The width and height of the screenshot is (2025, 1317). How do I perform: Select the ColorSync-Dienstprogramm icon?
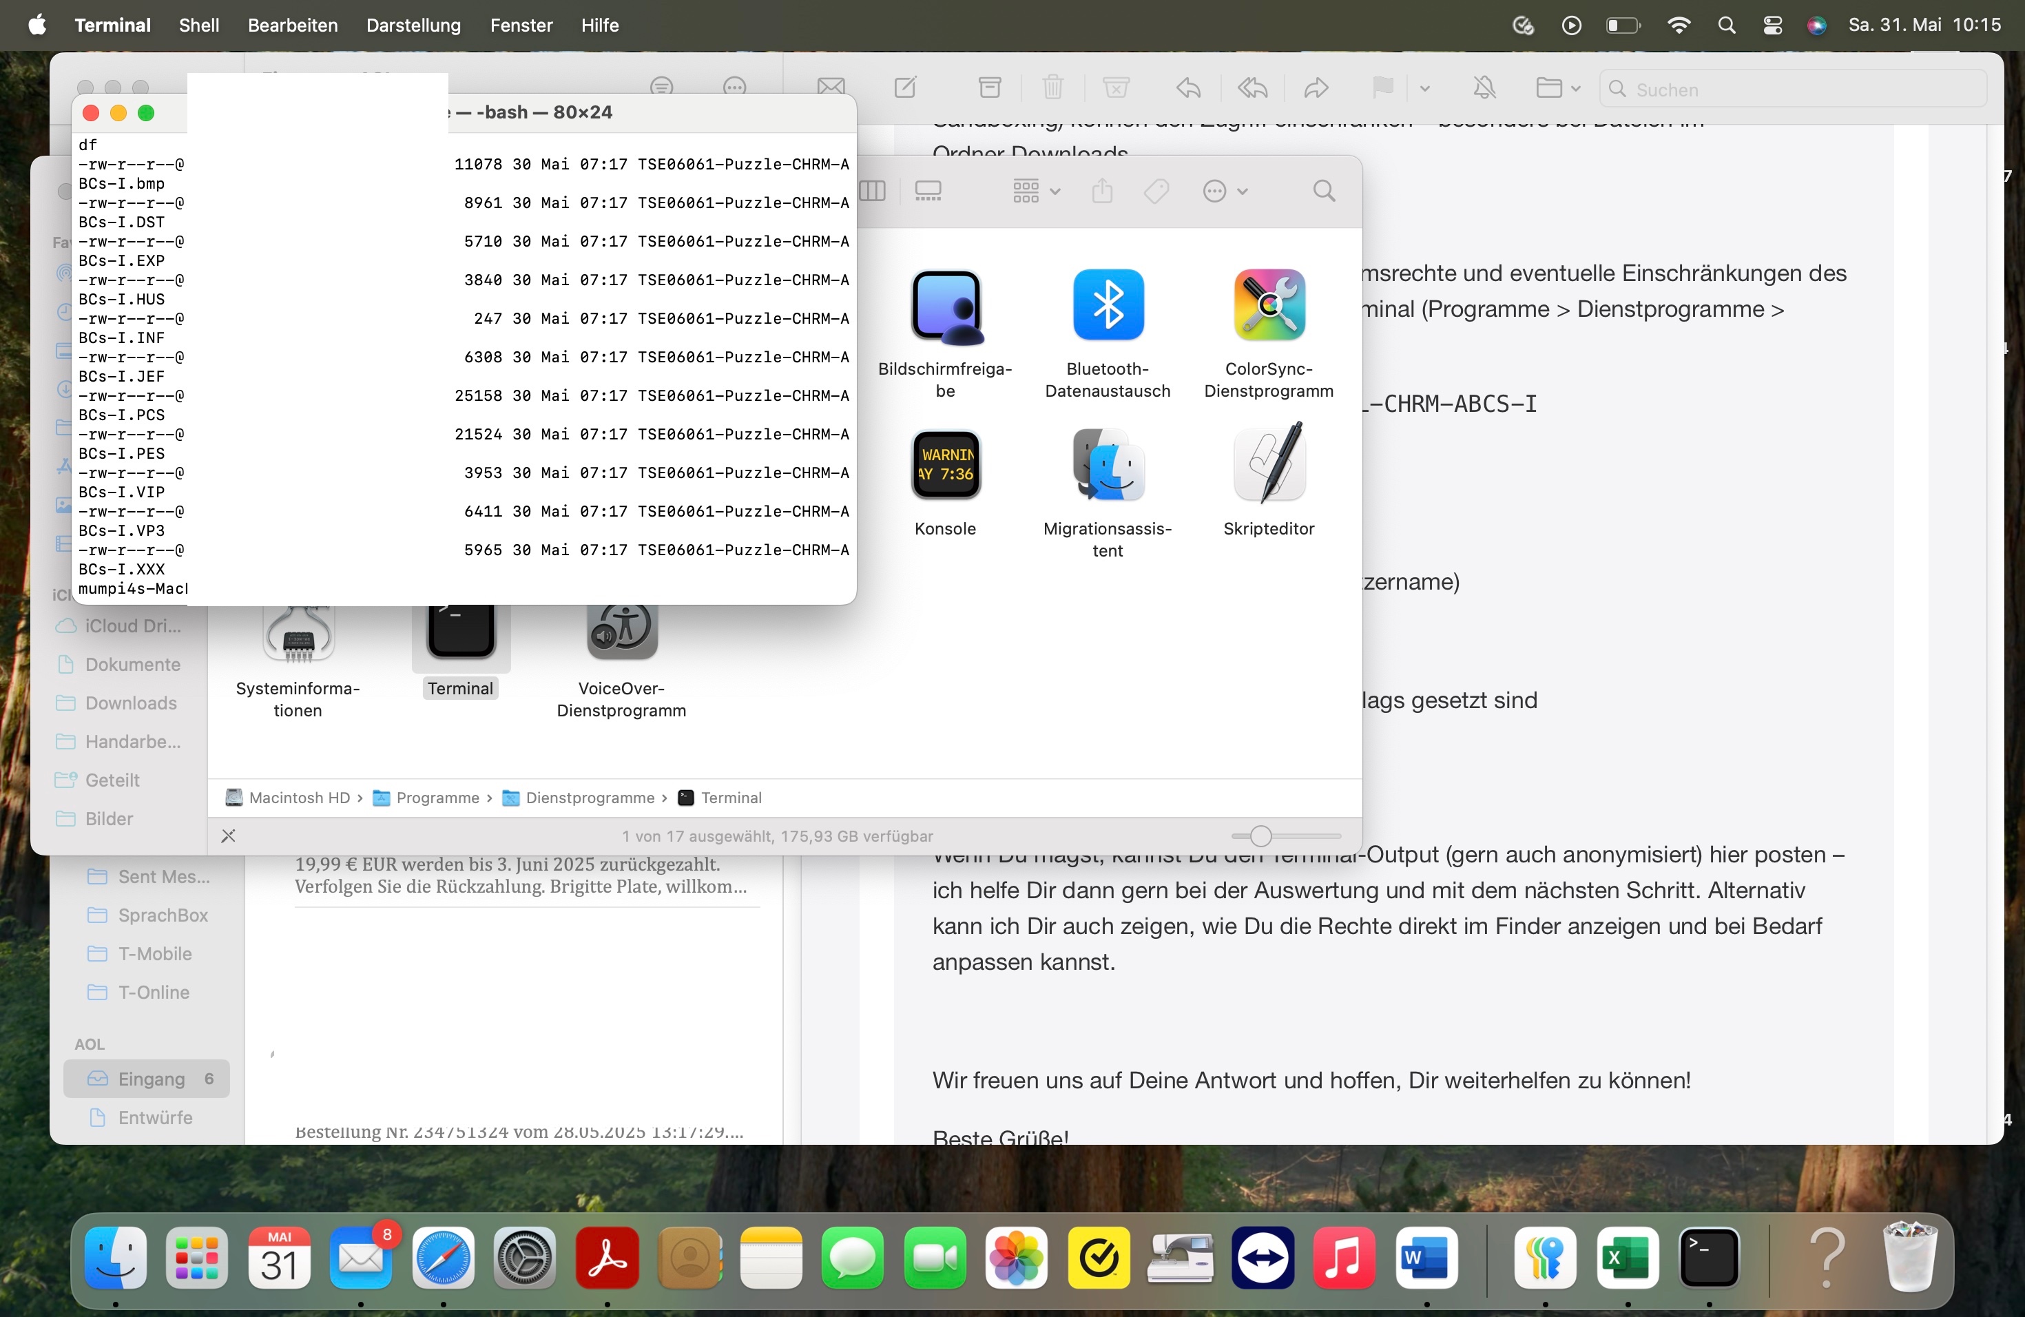pyautogui.click(x=1268, y=304)
